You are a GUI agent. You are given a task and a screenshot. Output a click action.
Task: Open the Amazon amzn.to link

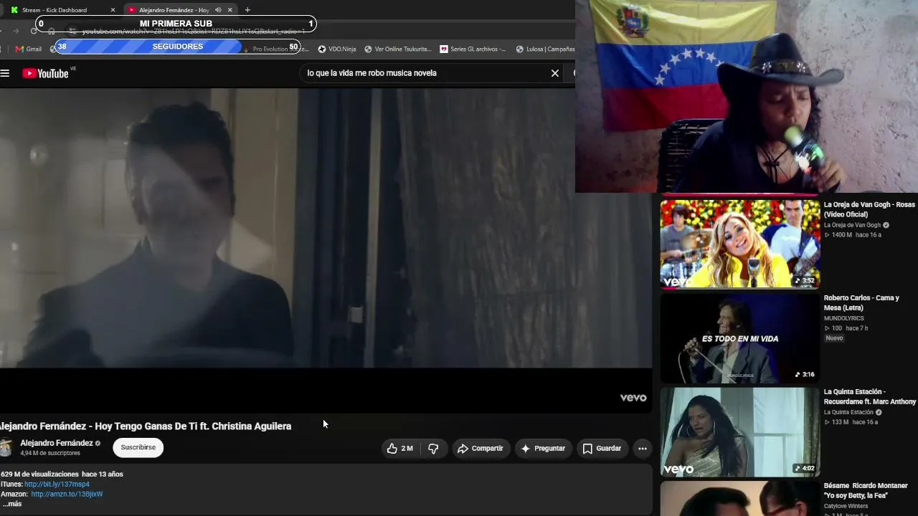click(67, 494)
